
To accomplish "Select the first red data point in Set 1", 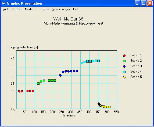I will [19, 91].
